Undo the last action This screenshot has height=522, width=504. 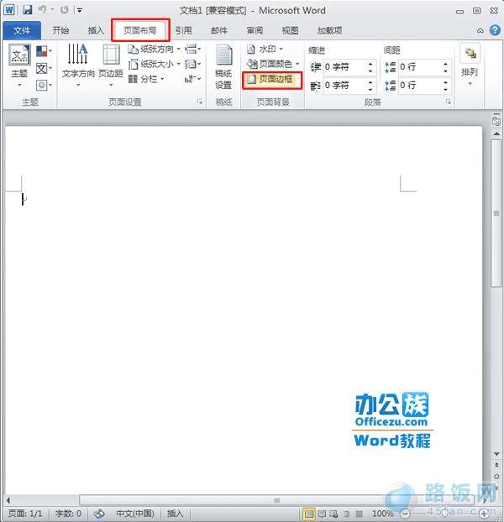click(x=42, y=10)
